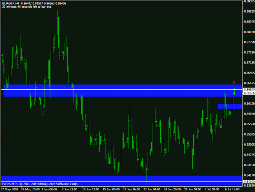Click the 27 May 2009 date label
Viewport: 255px width, 192px height.
pos(9,190)
